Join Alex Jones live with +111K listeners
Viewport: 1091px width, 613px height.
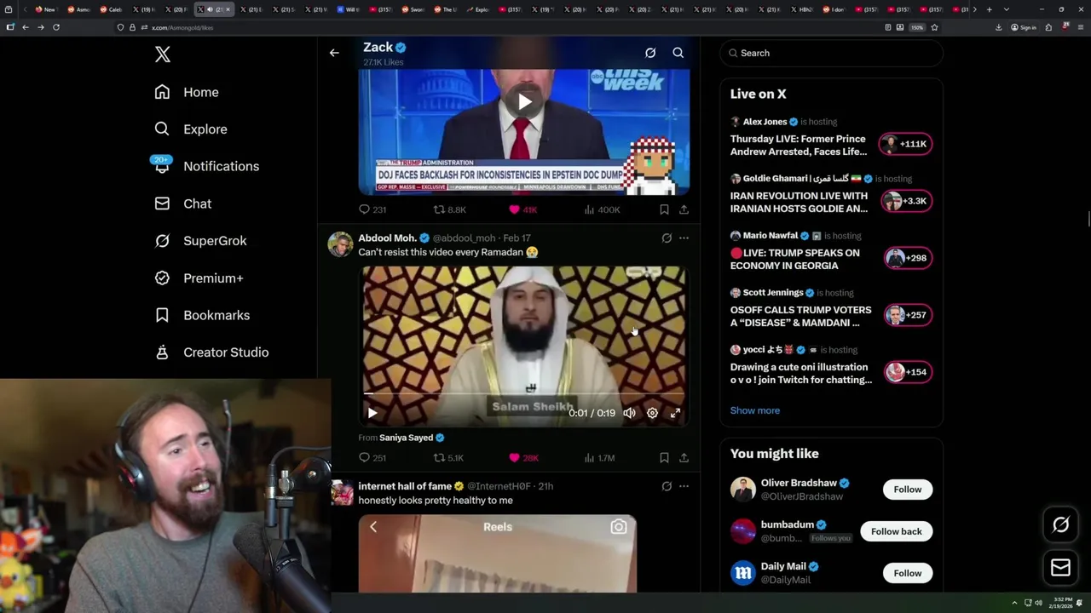[x=906, y=144]
